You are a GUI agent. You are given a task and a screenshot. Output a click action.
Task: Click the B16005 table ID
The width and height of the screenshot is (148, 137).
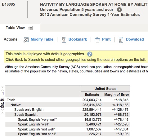coord(8,4)
